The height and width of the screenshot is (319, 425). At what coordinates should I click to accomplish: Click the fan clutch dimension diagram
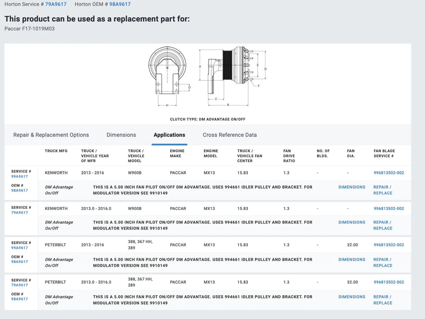[207, 77]
